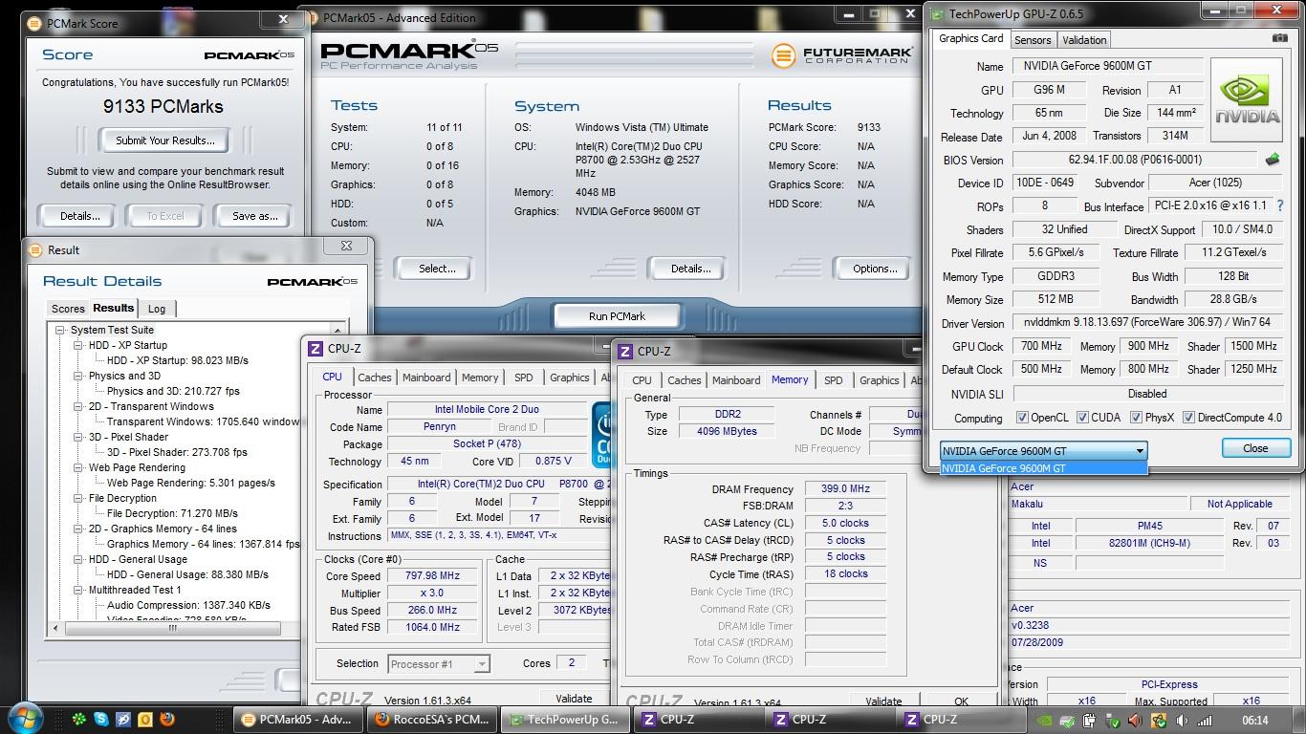Click the Close button in GPU-Z
Image resolution: width=1306 pixels, height=734 pixels.
(x=1255, y=448)
